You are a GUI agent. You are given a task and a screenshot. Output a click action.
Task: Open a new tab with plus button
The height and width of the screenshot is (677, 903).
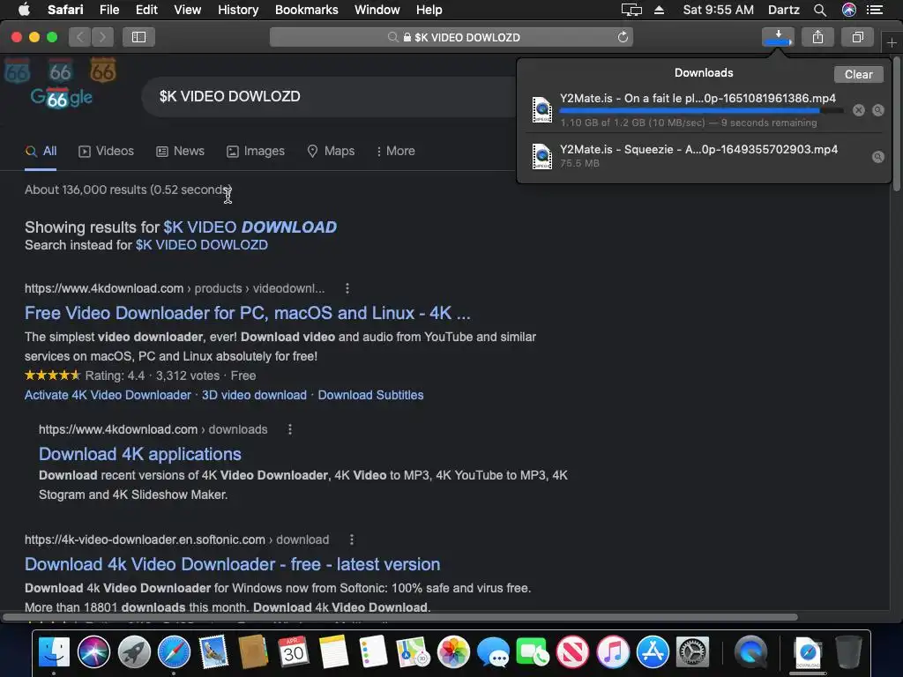[892, 42]
